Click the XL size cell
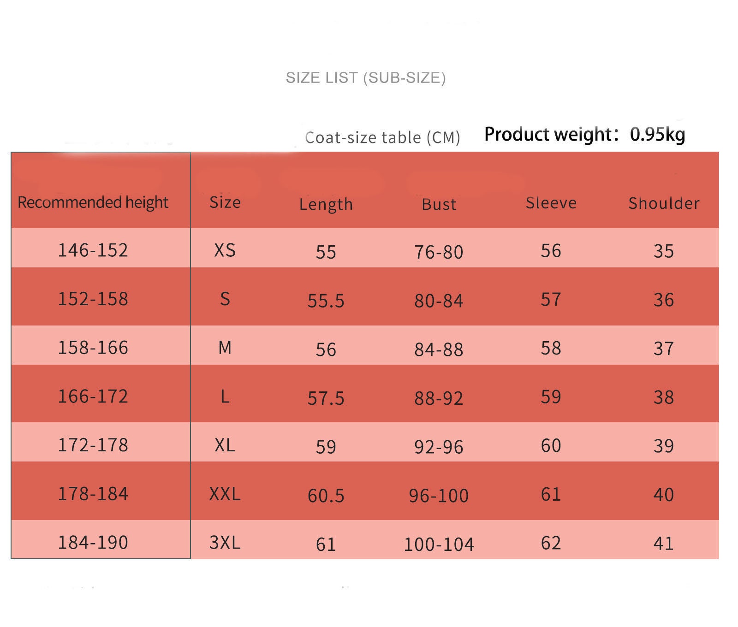The image size is (738, 627). [225, 445]
